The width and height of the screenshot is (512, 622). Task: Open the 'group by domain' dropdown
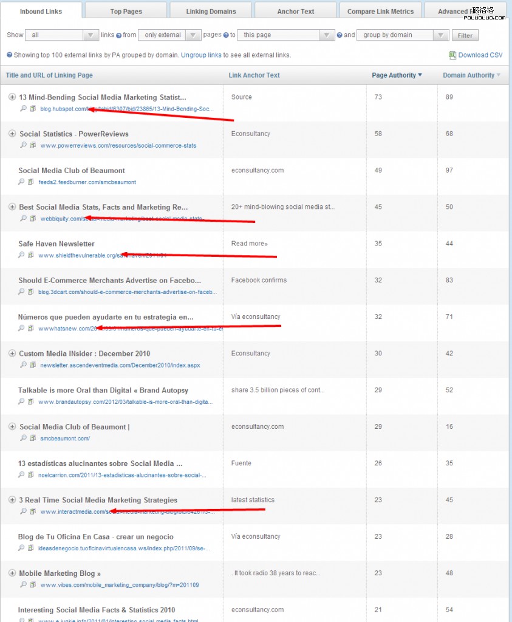(x=403, y=35)
